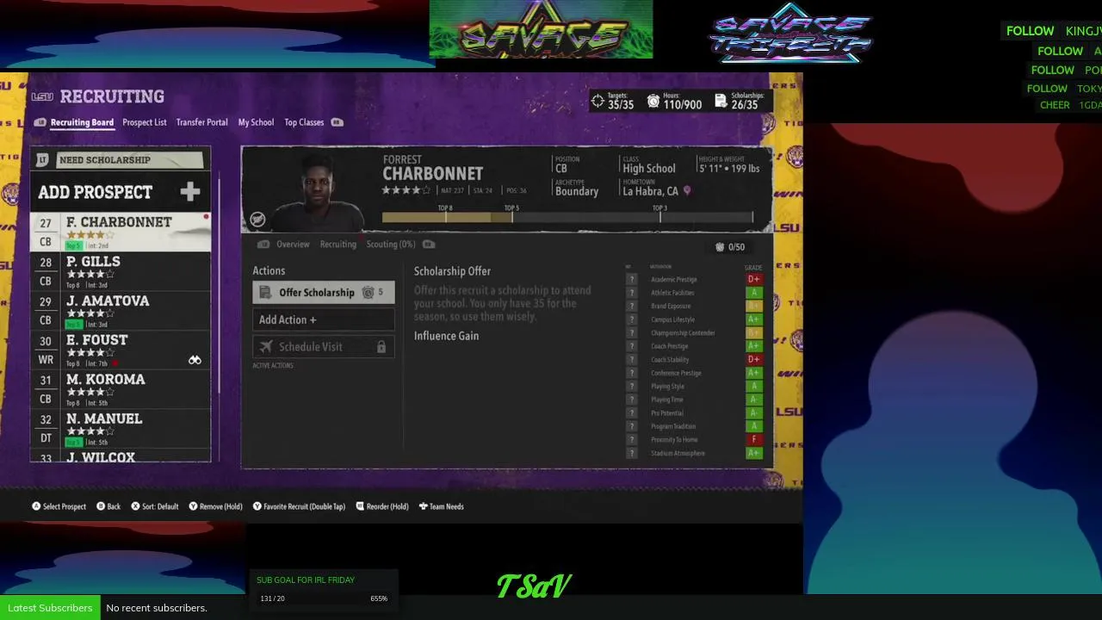Click the 'Influence Gain' heading
Screen dimensions: 1102x620
pos(446,336)
